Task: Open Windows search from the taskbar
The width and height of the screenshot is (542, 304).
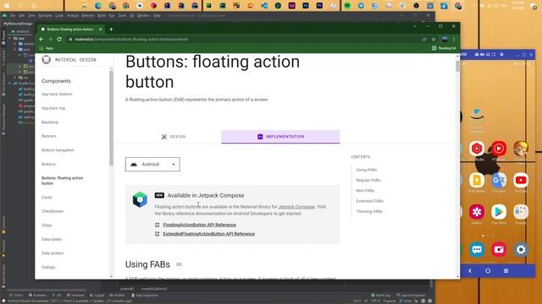Action: [x=20, y=6]
